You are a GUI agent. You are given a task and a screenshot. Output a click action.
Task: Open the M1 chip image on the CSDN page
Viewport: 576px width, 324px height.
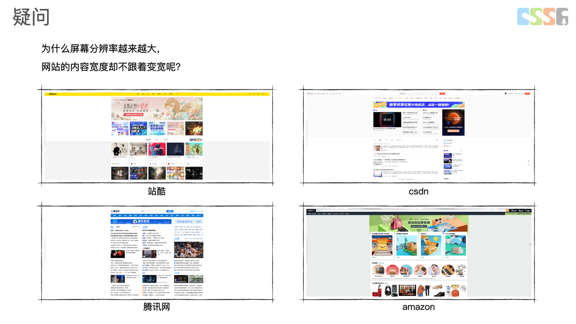387,120
